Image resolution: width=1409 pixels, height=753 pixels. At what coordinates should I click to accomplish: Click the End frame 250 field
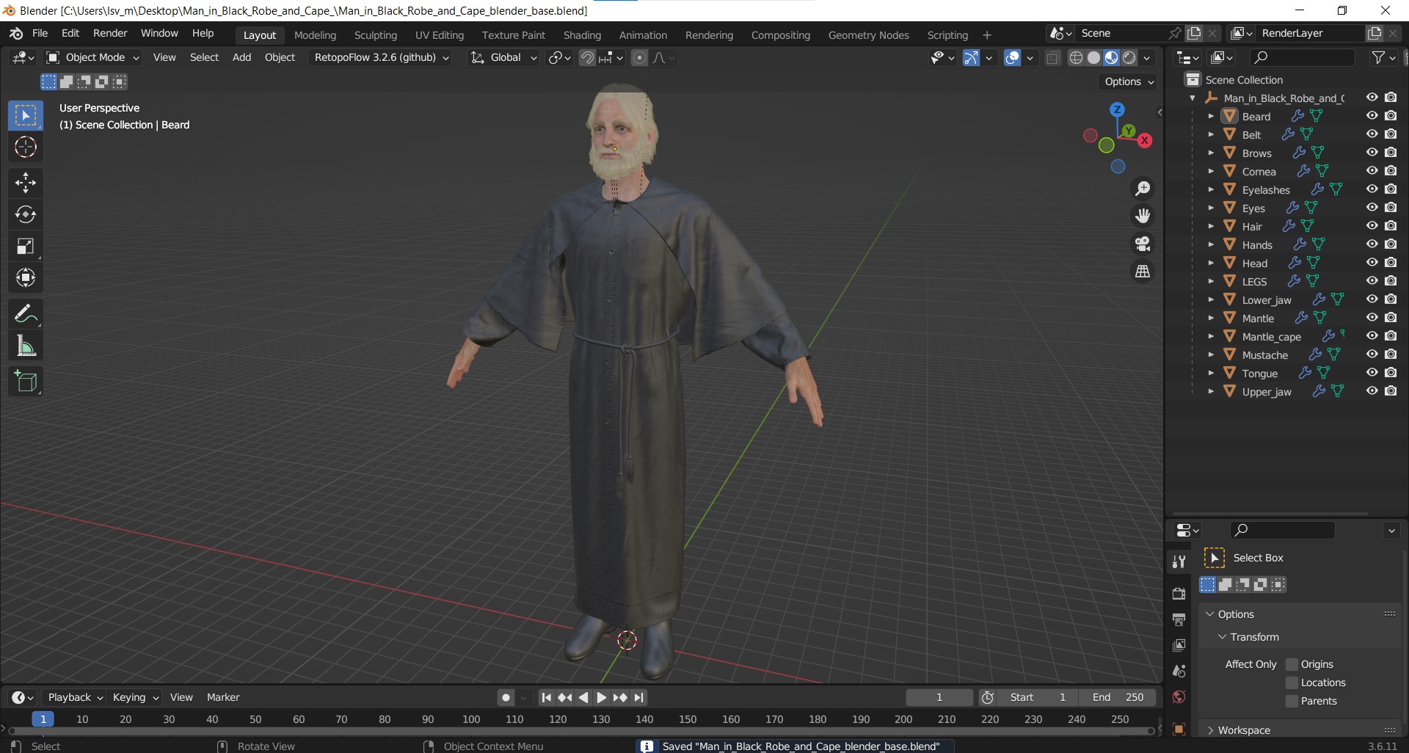[1117, 698]
